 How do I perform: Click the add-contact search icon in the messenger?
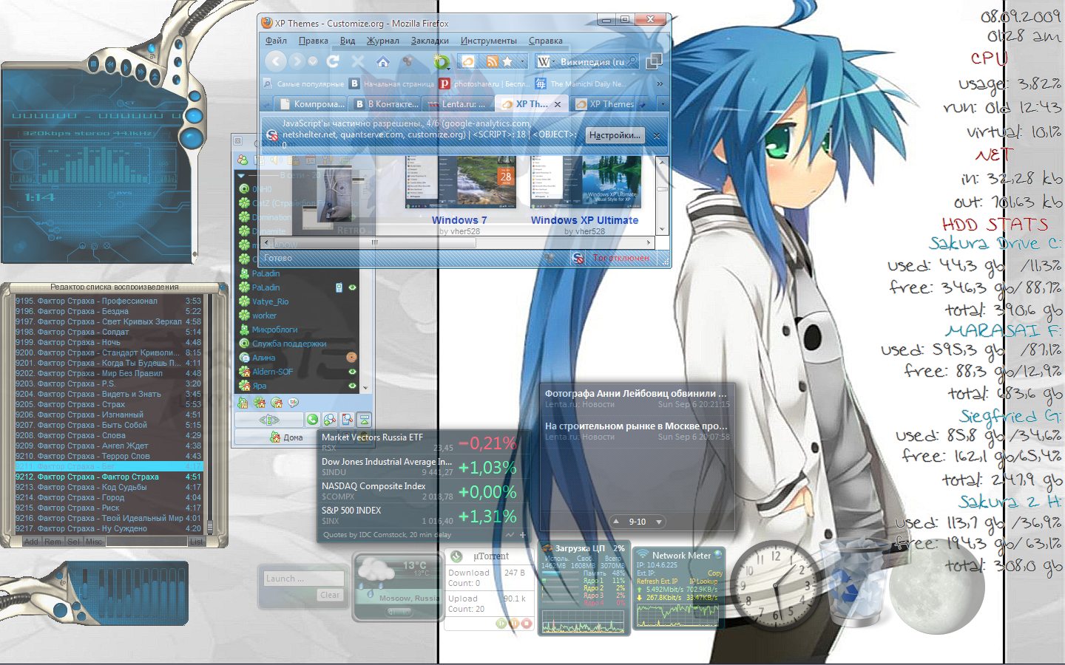330,419
